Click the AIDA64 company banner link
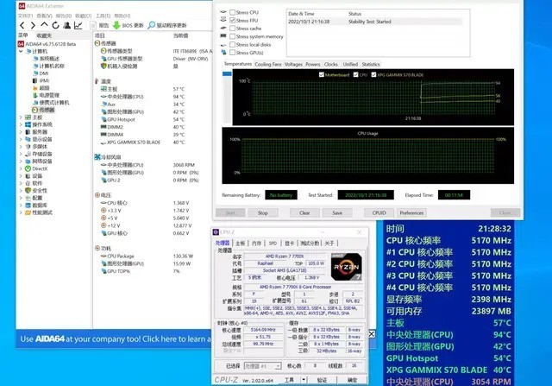The image size is (552, 386). (x=116, y=339)
